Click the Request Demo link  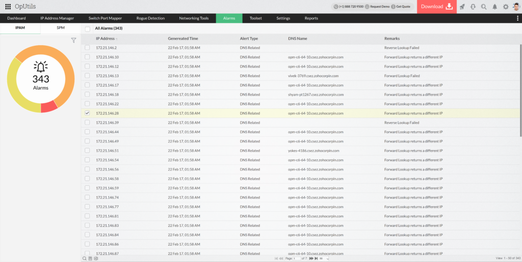(x=380, y=7)
